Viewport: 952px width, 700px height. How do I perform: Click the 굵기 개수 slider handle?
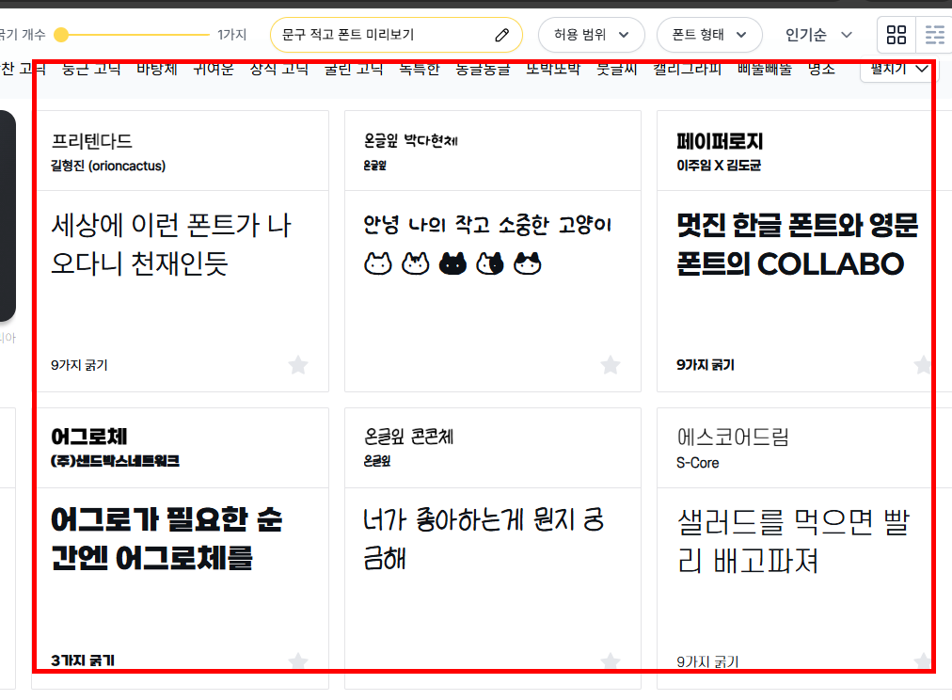tap(61, 34)
